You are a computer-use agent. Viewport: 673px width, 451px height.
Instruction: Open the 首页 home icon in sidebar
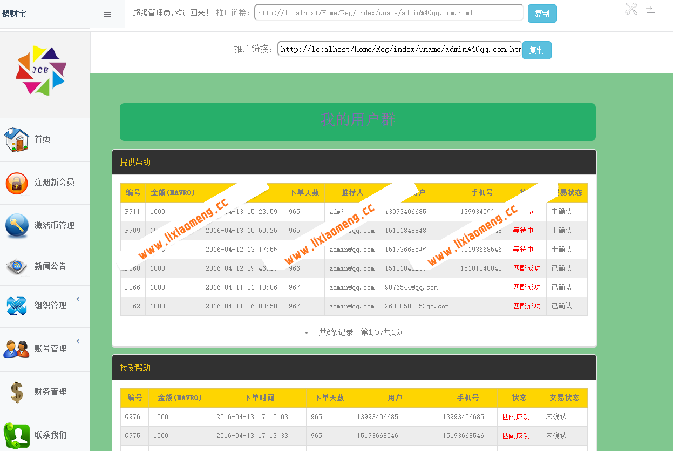pyautogui.click(x=17, y=139)
